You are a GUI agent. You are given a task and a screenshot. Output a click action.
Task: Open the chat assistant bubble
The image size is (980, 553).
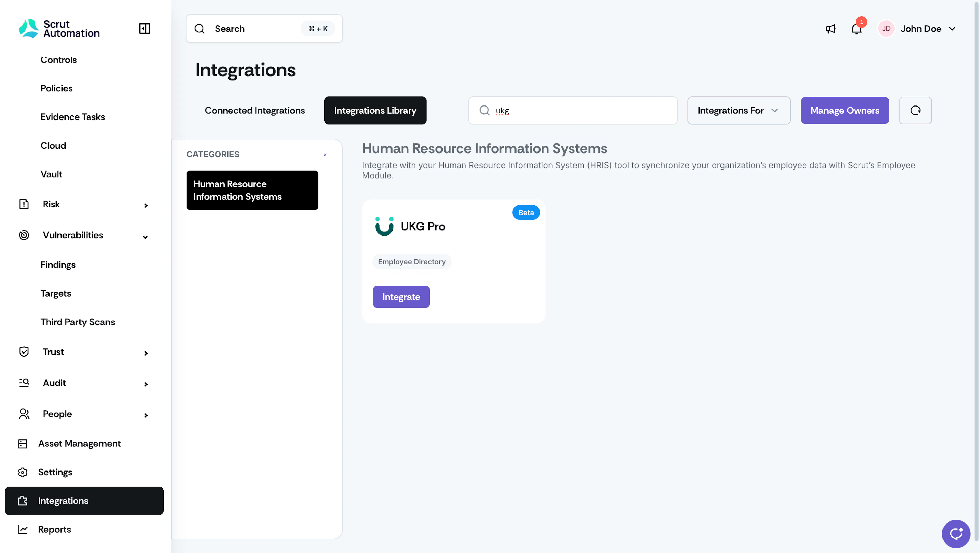[x=956, y=534]
